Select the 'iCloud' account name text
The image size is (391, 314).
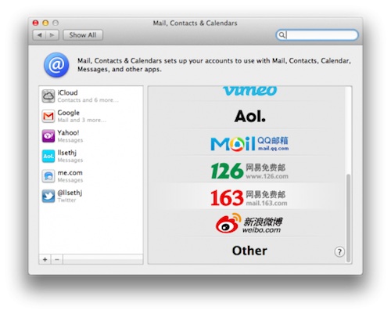coord(67,92)
